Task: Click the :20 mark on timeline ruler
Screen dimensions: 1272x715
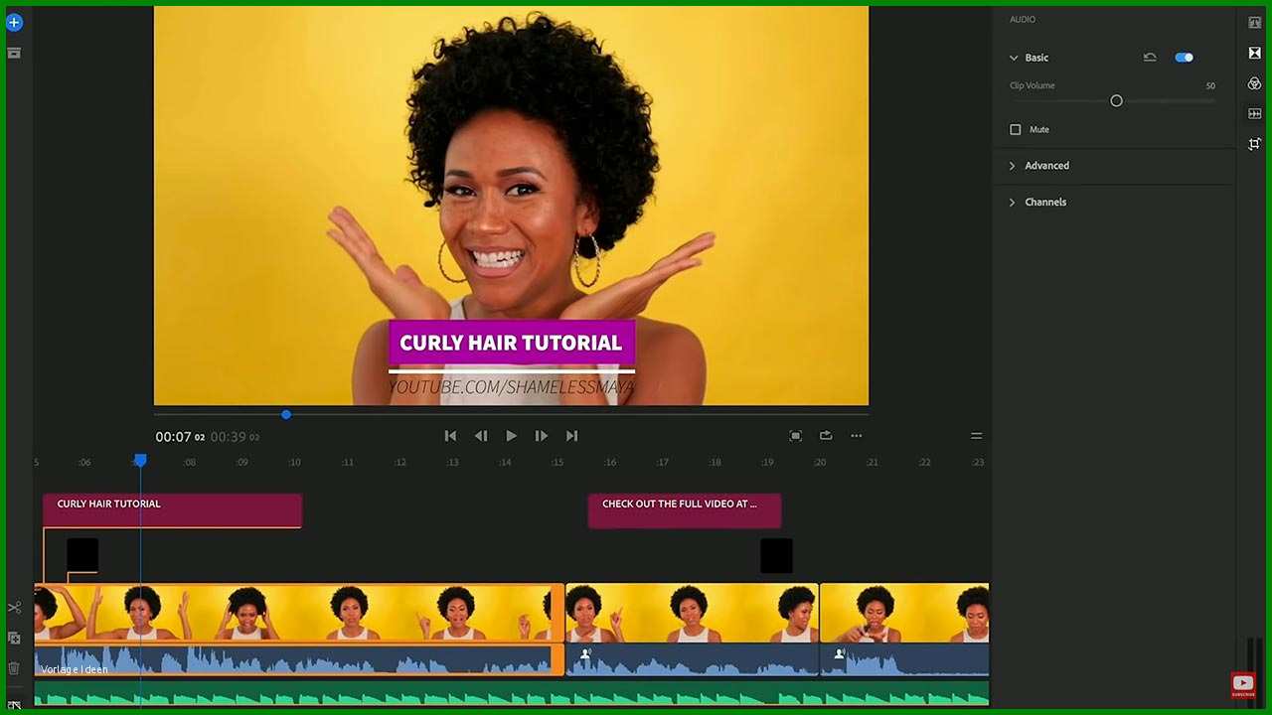Action: [820, 463]
